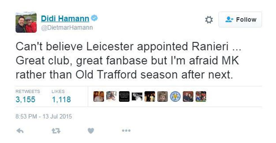This screenshot has height=143, width=276.
Task: Open the more options ellipsis menu
Action: pyautogui.click(x=126, y=131)
